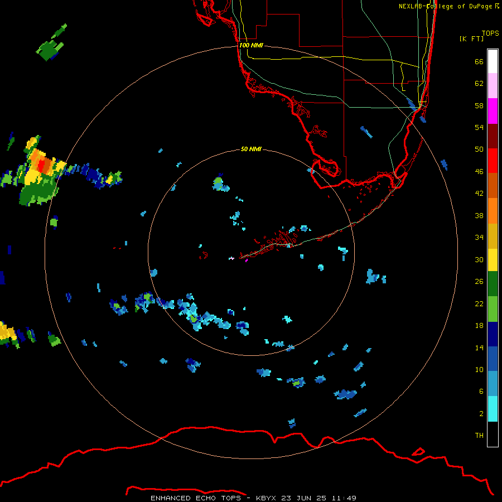This screenshot has height=502, width=502.
Task: Click the "58" legend value
Action: click(x=479, y=105)
